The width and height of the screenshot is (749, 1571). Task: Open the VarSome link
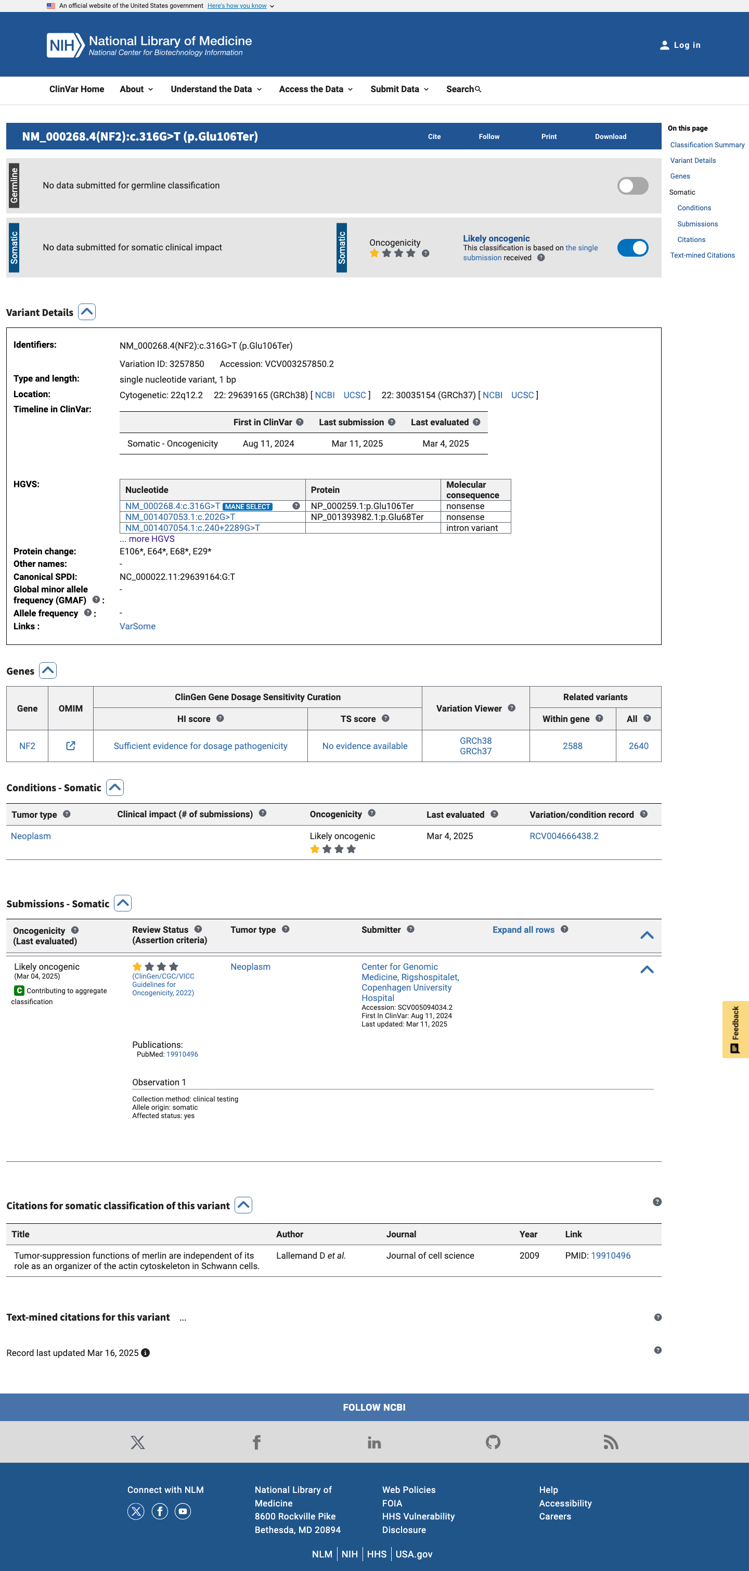tap(137, 626)
